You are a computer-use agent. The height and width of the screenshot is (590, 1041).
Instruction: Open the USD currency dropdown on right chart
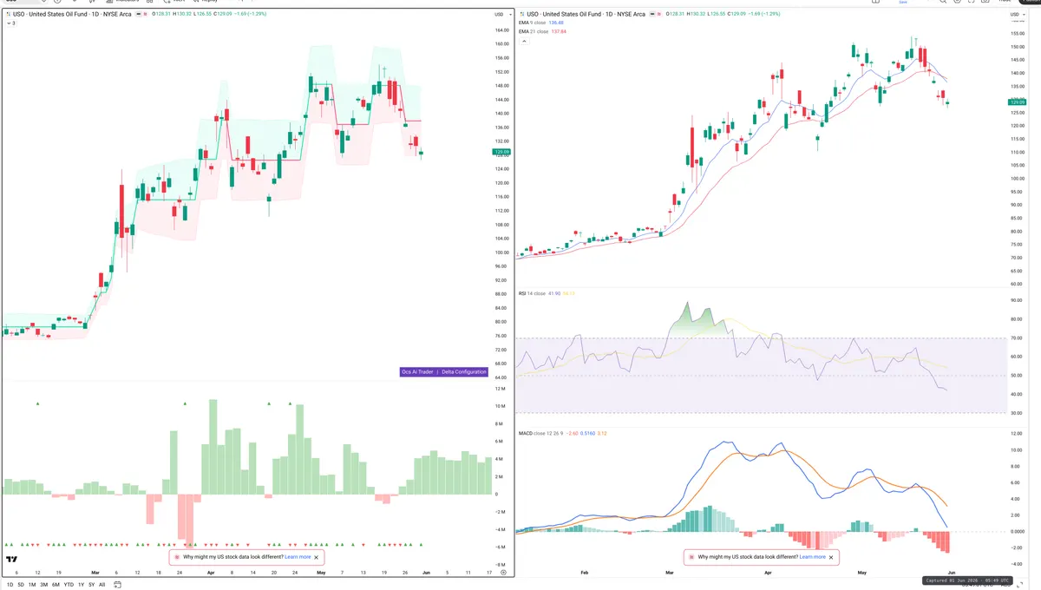tap(1018, 14)
